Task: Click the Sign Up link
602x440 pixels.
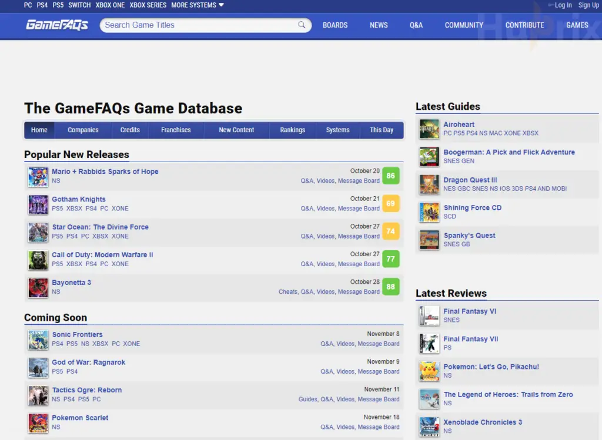Action: [x=588, y=5]
